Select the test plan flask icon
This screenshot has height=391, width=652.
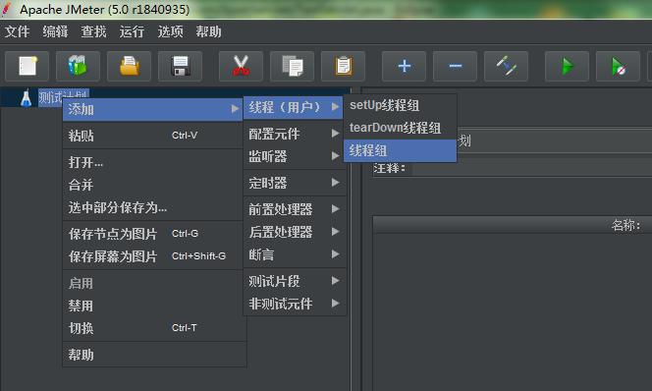[x=26, y=98]
